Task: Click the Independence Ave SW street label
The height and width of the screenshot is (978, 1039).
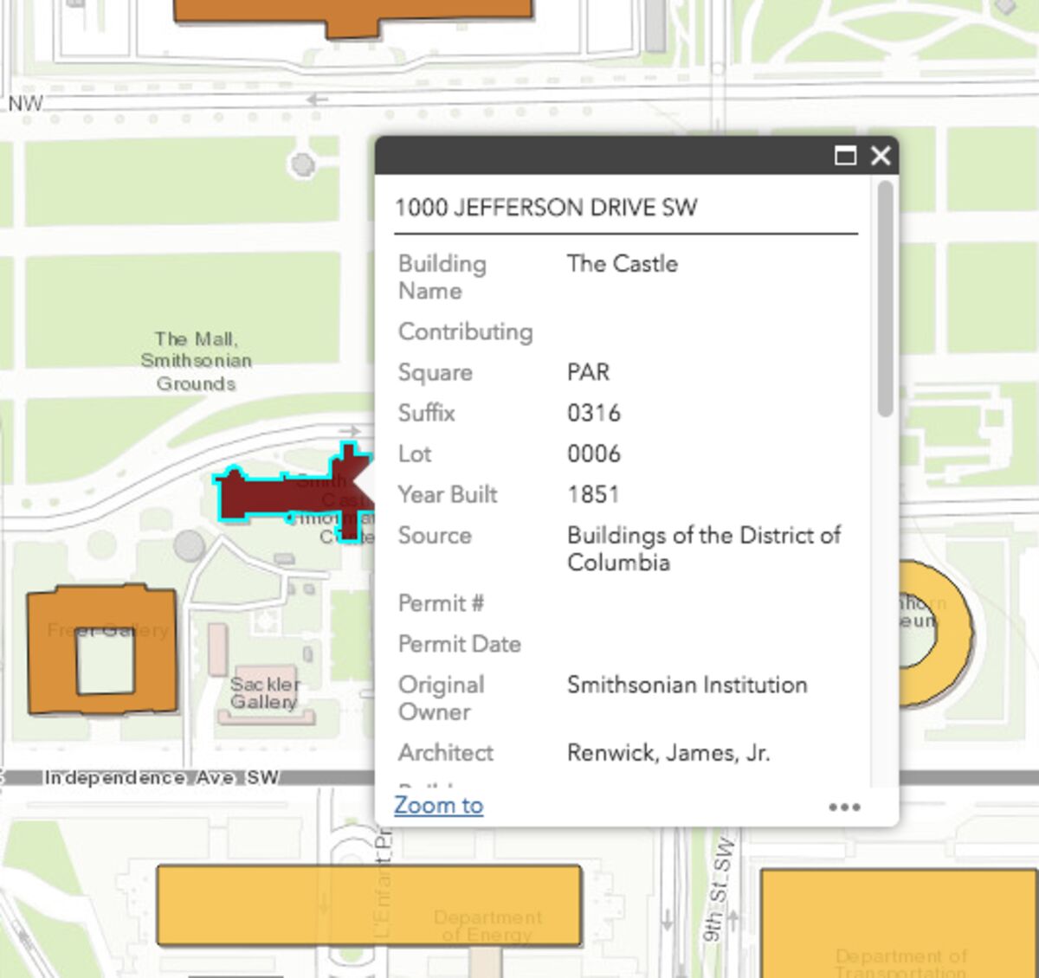Action: [162, 777]
